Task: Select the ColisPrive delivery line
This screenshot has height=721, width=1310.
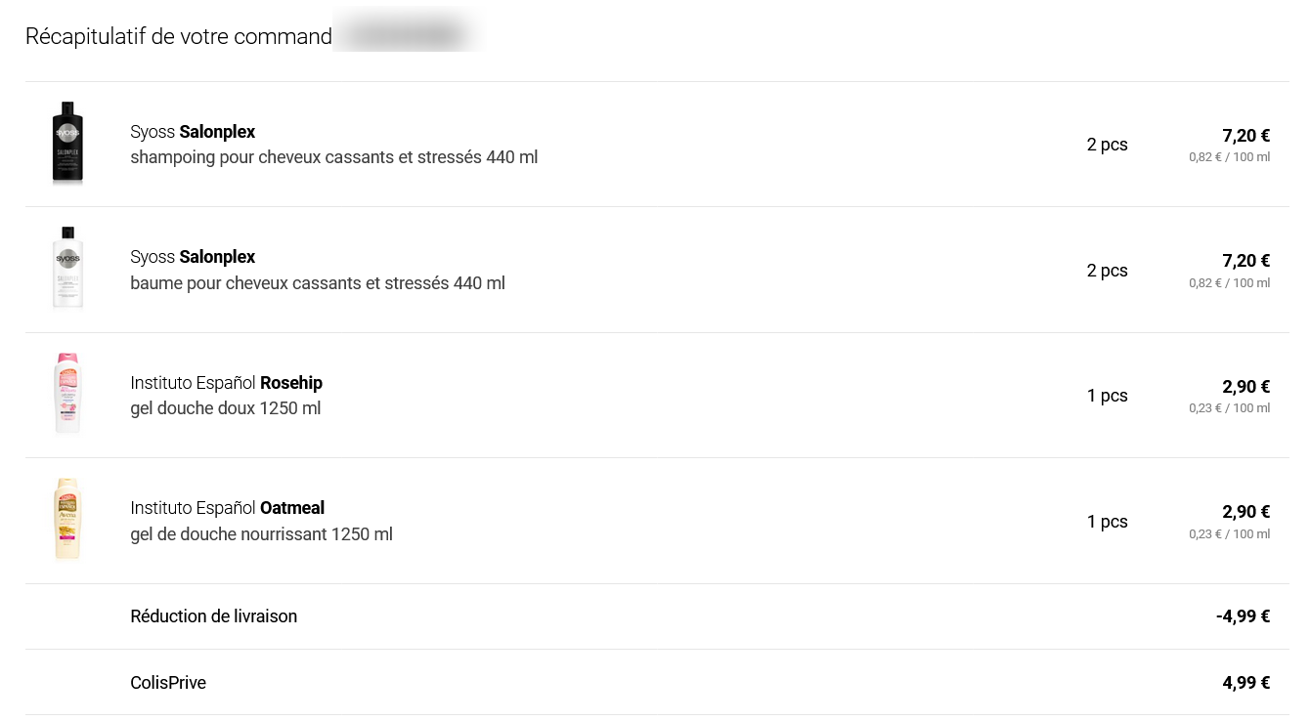Action: pos(168,683)
